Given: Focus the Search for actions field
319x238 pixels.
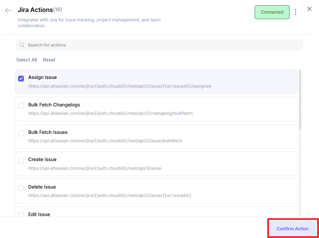Looking at the screenshot, I should pyautogui.click(x=162, y=45).
